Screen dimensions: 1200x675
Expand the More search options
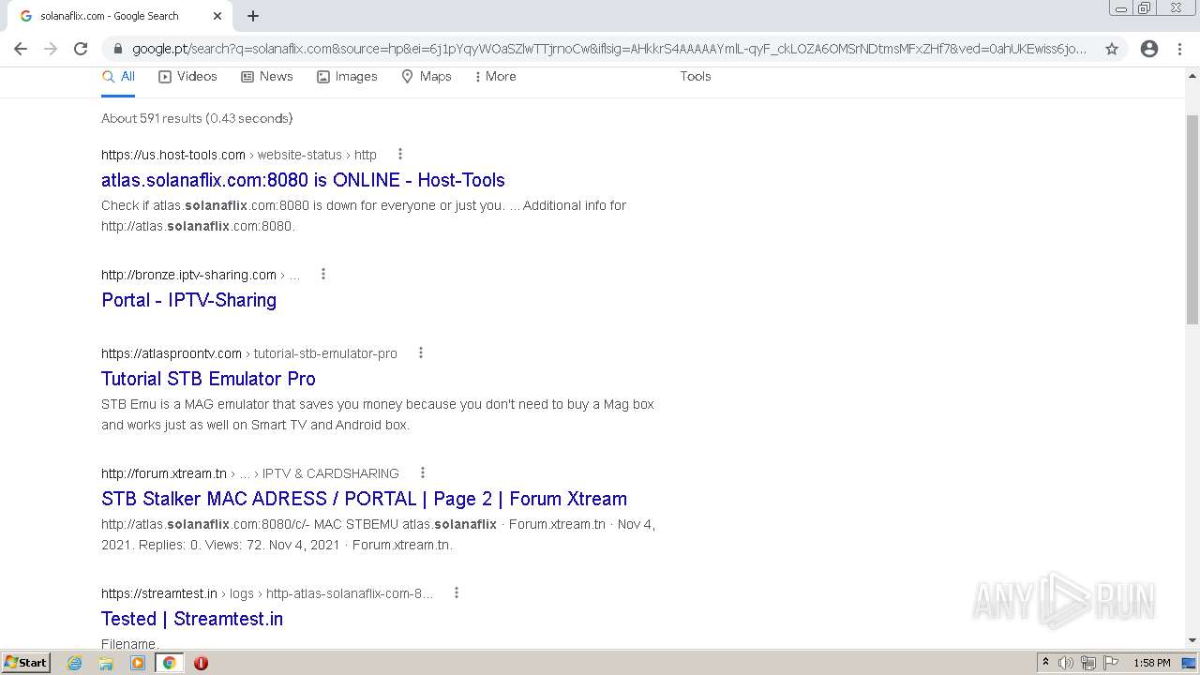496,77
